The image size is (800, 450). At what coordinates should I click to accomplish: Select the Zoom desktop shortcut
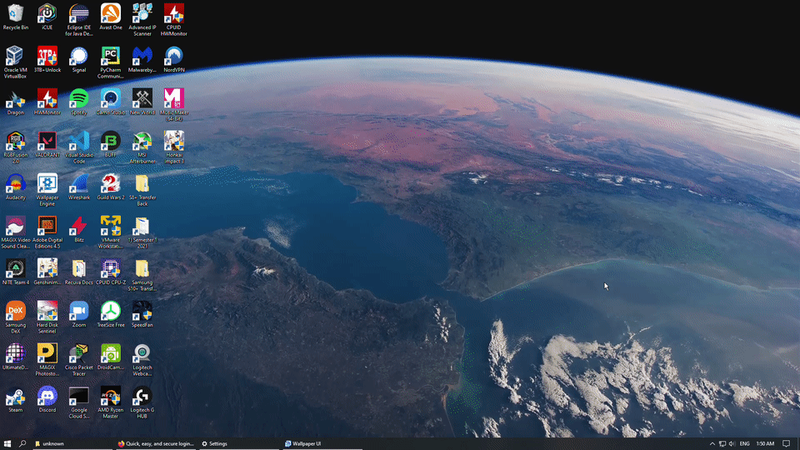78,311
